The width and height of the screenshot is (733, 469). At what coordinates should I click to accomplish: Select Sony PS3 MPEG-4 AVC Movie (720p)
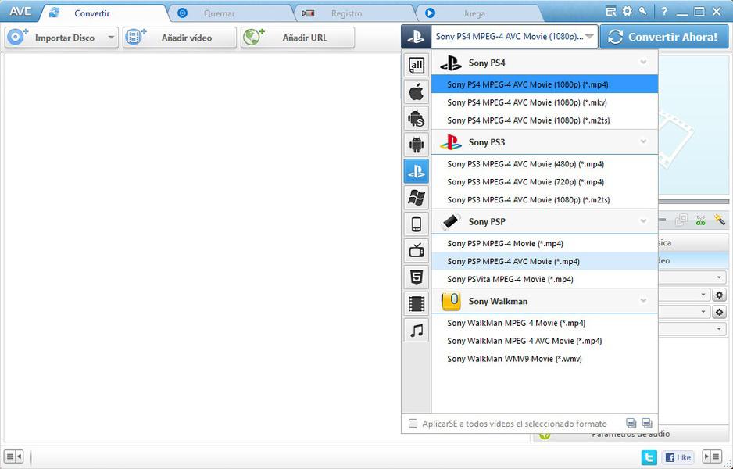coord(525,182)
